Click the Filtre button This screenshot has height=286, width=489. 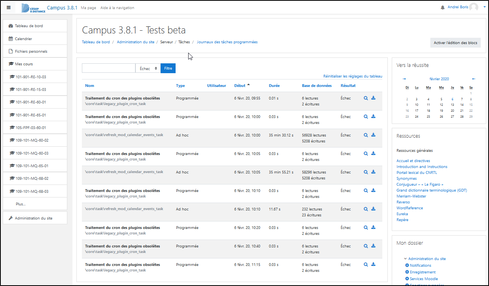point(168,68)
